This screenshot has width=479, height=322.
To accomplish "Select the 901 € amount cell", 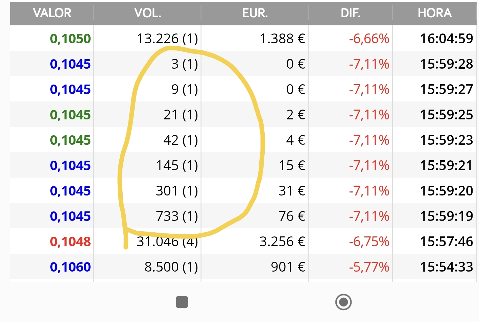I will coord(288,267).
